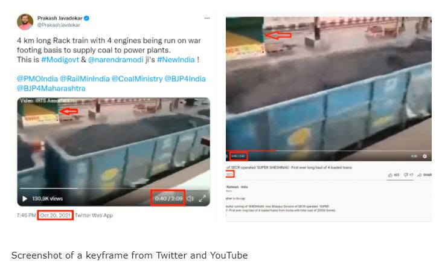Open YouTube player settings gear
442x270 pixels.
[424, 156]
